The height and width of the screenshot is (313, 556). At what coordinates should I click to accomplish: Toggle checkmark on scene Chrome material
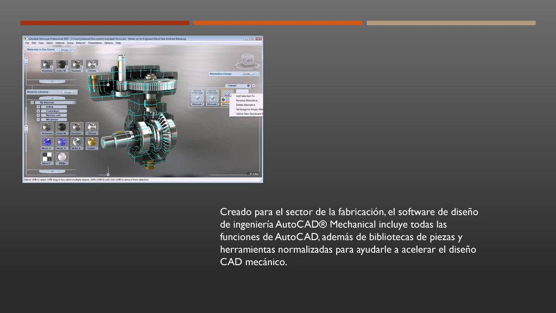click(x=97, y=67)
